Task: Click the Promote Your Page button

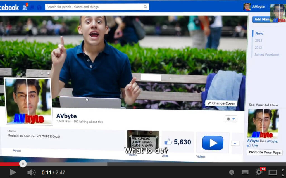Action: click(x=264, y=152)
